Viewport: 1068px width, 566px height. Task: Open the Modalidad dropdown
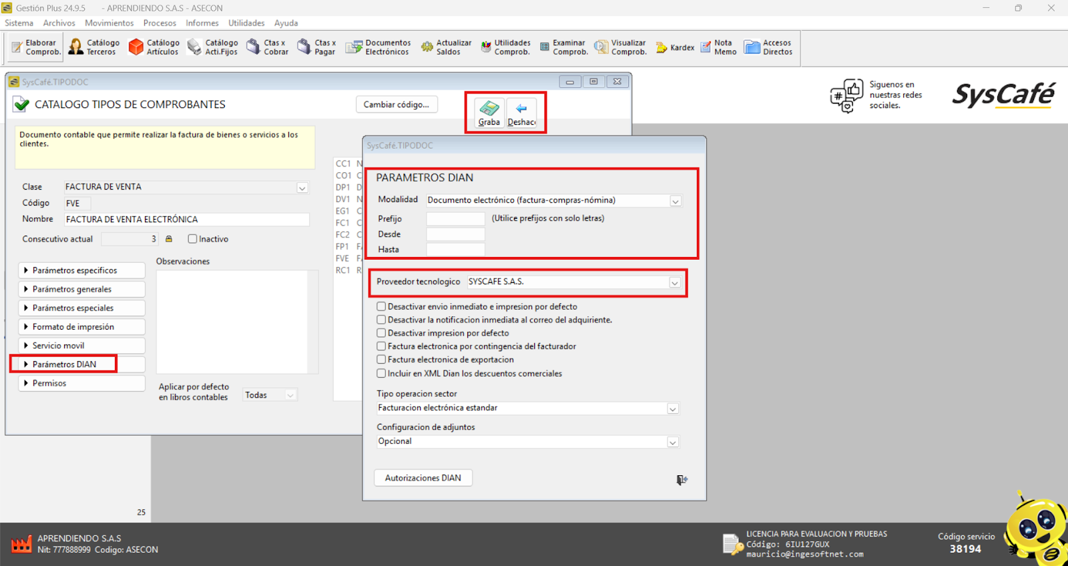(675, 201)
